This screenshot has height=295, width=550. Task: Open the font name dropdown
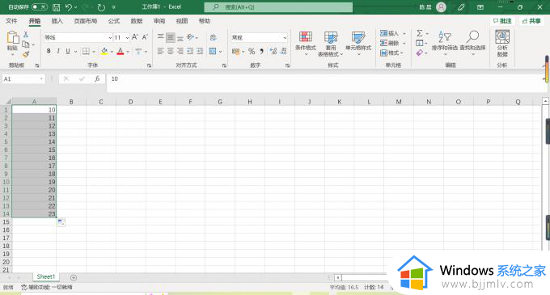click(x=110, y=37)
